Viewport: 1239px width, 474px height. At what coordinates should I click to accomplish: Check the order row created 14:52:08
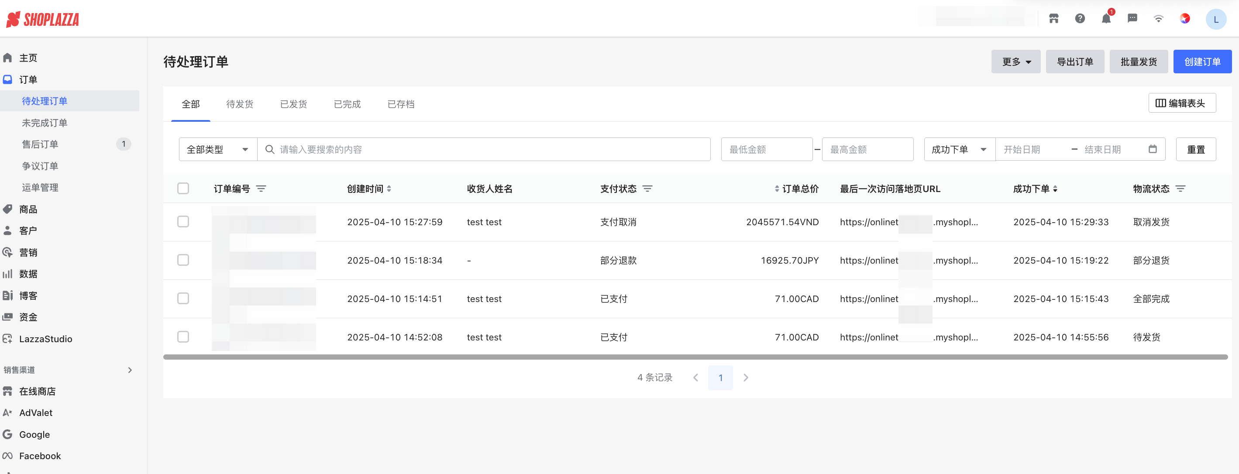pos(183,337)
